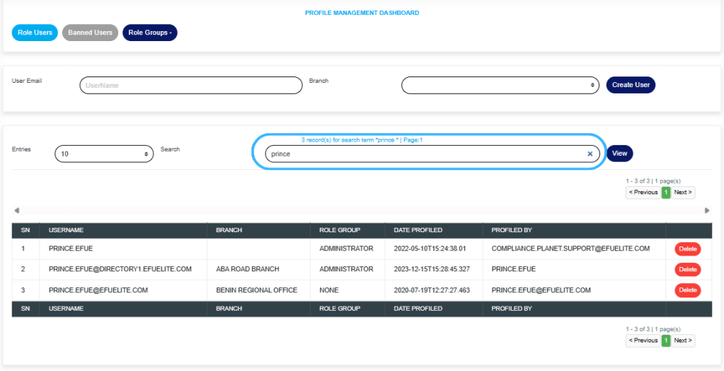The height and width of the screenshot is (371, 724).
Task: Open the Role Users tab
Action: (35, 33)
